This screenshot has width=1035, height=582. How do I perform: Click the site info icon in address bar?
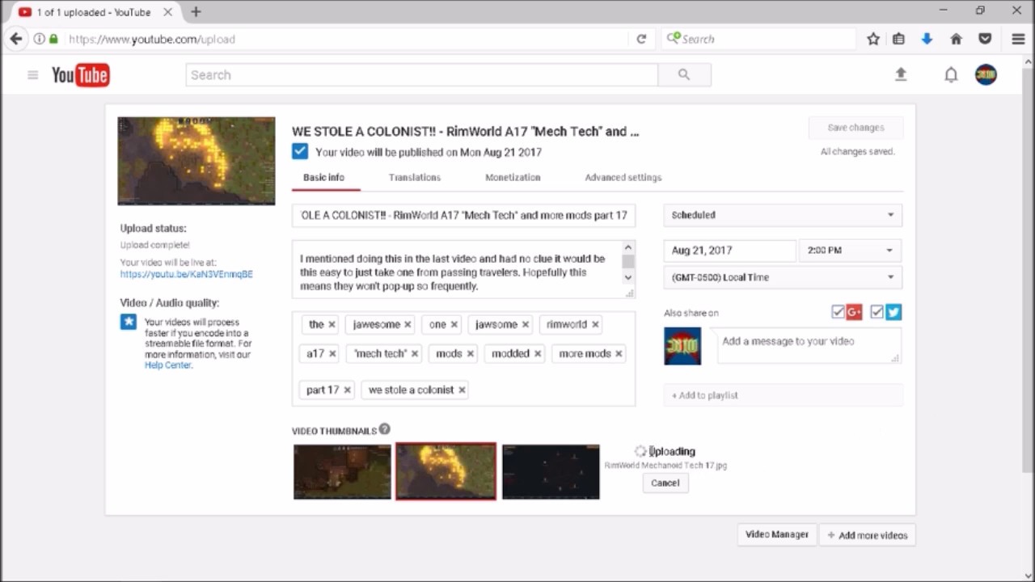pos(39,39)
